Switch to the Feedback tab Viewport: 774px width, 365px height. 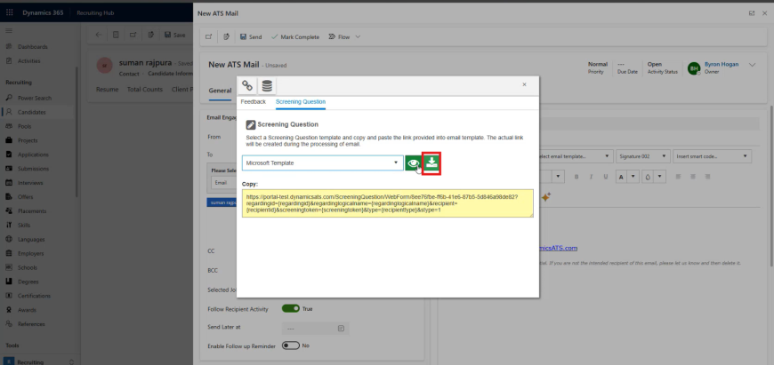tap(254, 102)
